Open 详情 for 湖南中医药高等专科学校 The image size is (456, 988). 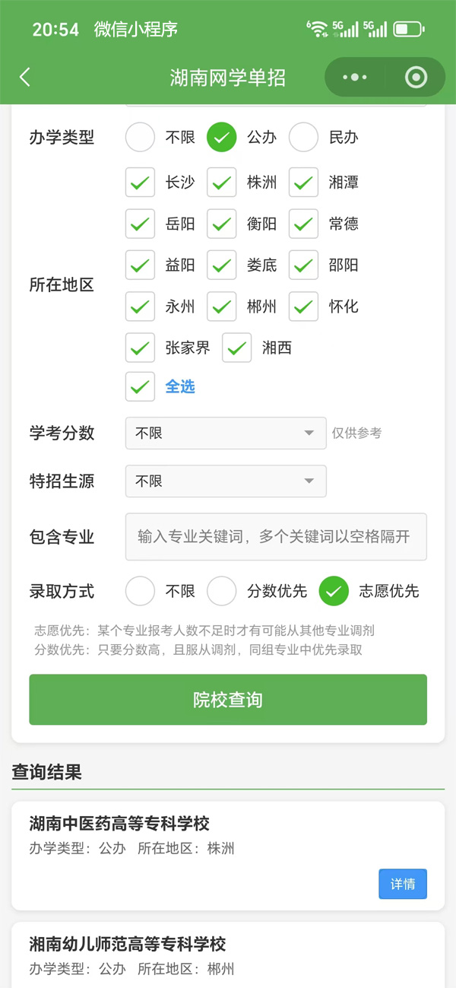click(x=402, y=884)
